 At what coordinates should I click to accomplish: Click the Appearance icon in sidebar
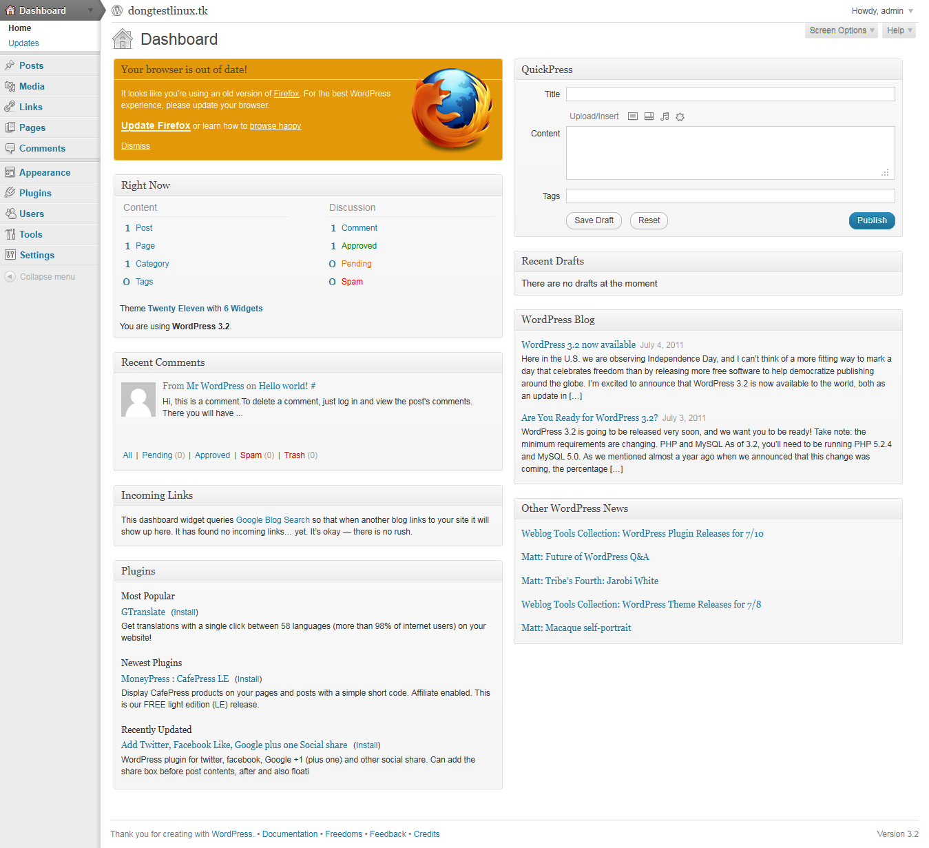[x=10, y=172]
